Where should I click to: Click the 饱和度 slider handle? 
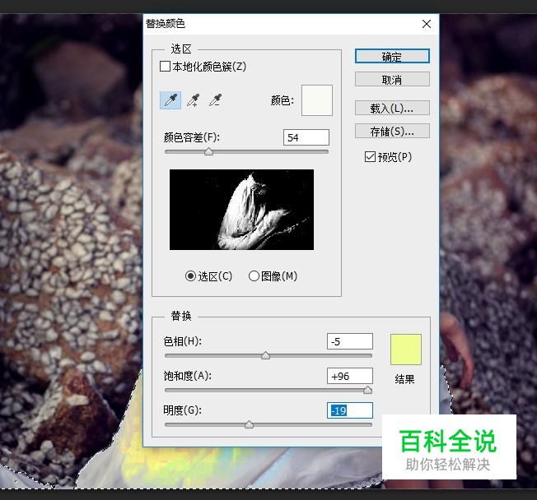point(367,390)
